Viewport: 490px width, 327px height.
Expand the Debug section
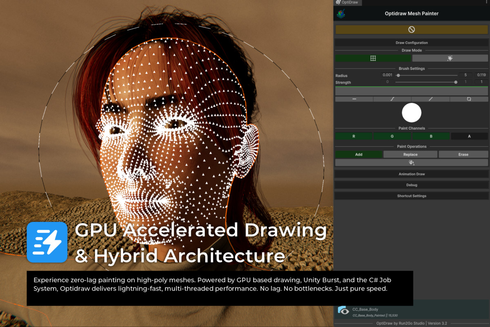pos(412,185)
